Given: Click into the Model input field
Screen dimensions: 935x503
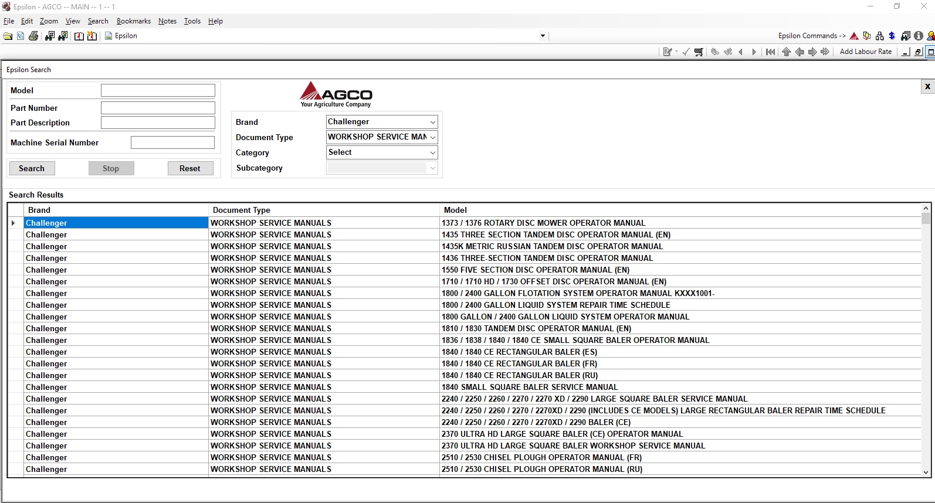Looking at the screenshot, I should 158,90.
